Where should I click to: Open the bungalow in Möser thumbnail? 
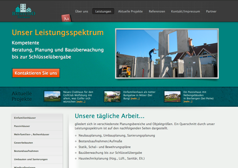pos(112,96)
